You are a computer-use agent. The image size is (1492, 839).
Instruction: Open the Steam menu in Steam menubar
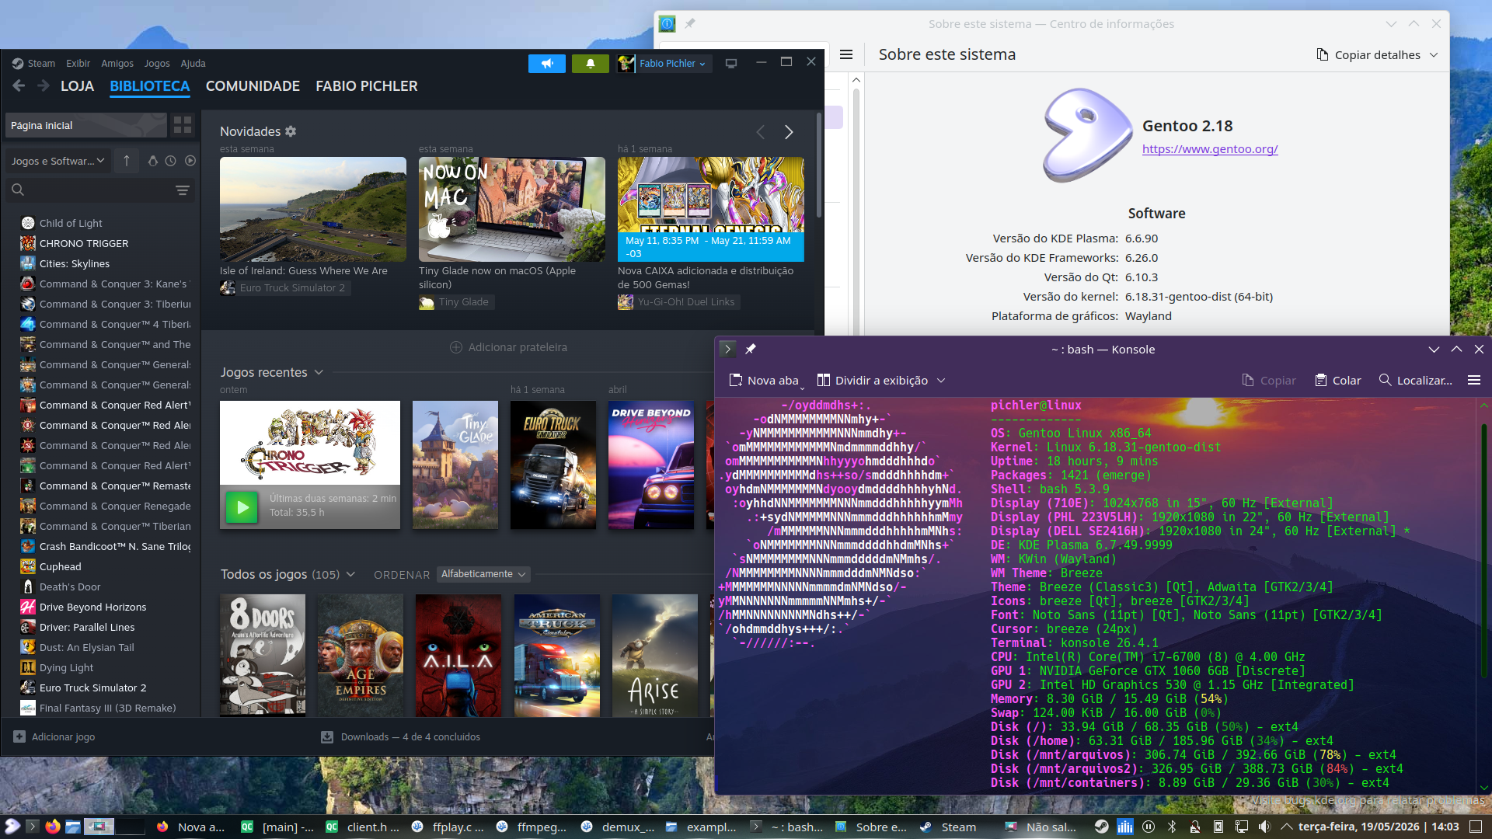[x=41, y=64]
